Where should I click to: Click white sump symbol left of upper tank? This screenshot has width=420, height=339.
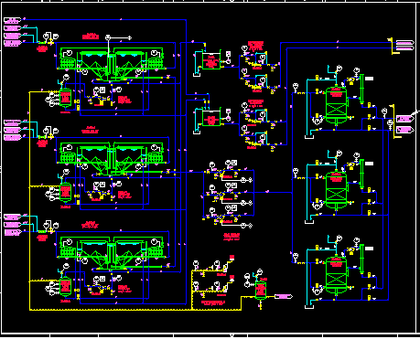pos(197,75)
